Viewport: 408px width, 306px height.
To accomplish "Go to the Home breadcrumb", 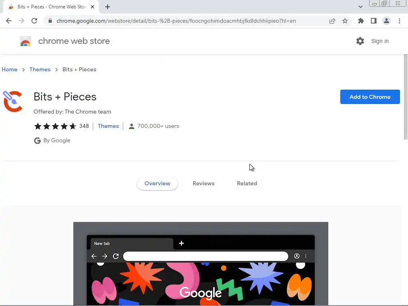I will (x=10, y=69).
